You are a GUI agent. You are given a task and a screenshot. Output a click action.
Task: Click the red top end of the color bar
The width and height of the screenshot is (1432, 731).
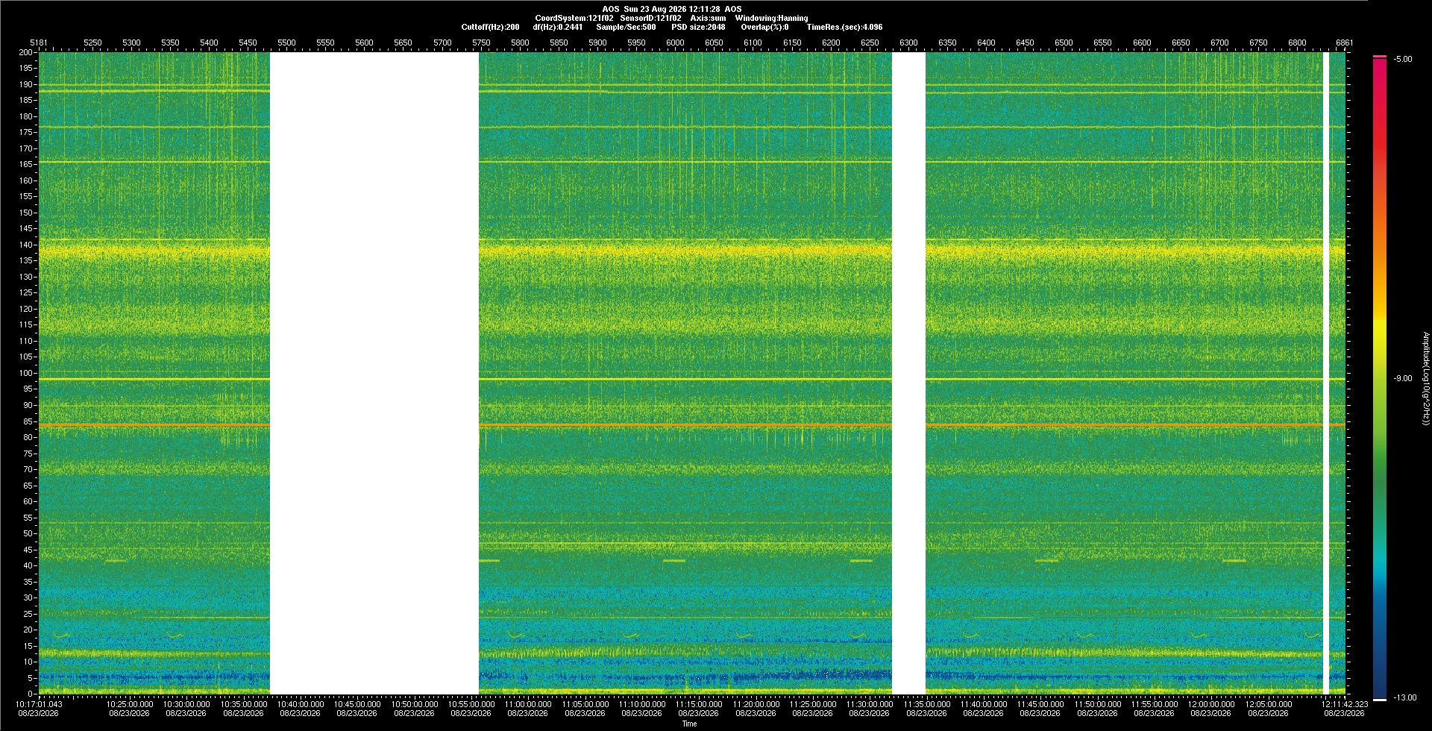coord(1380,57)
